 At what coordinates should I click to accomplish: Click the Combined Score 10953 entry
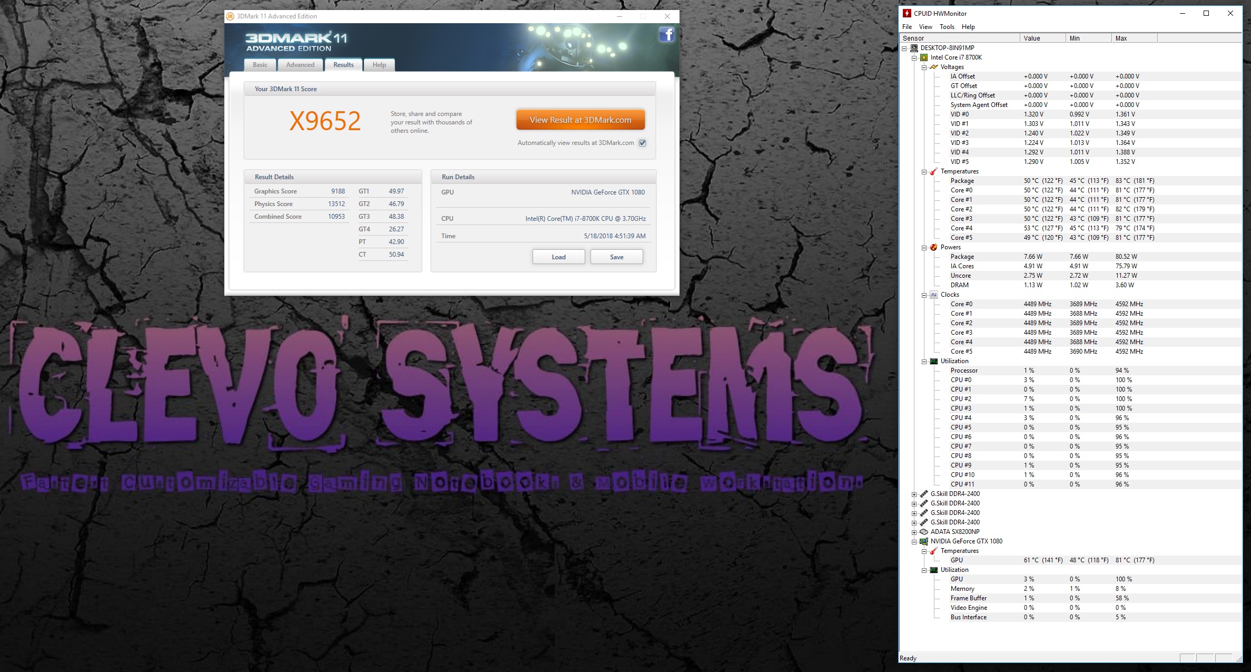coord(299,217)
